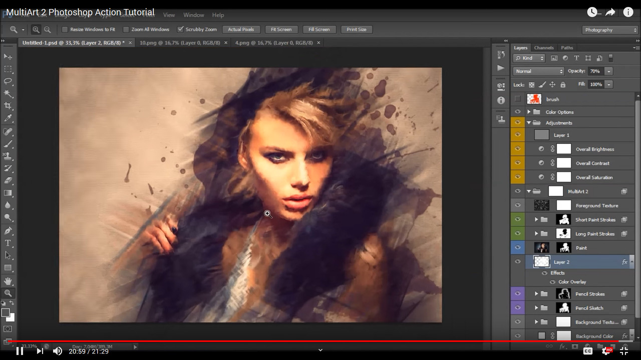Select the Eraser tool
The width and height of the screenshot is (641, 360).
8,181
